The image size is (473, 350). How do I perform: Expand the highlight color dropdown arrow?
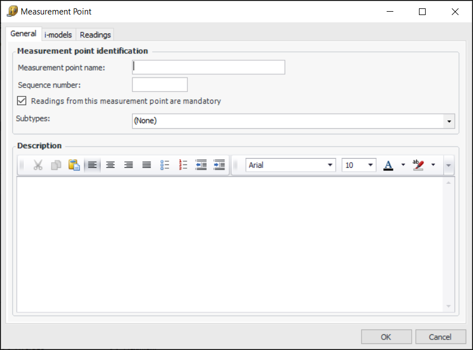coord(433,165)
